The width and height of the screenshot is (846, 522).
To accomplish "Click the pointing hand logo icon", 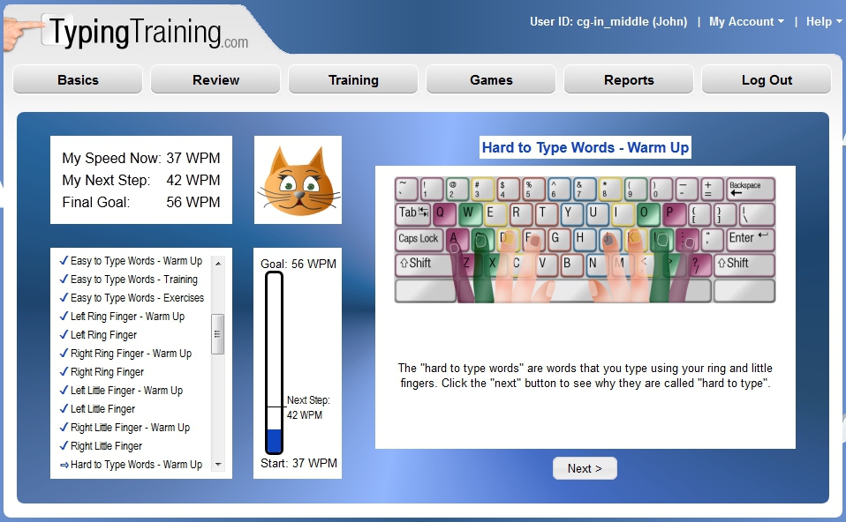I will click(x=23, y=31).
